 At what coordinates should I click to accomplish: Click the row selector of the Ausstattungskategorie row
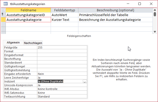[3, 20]
